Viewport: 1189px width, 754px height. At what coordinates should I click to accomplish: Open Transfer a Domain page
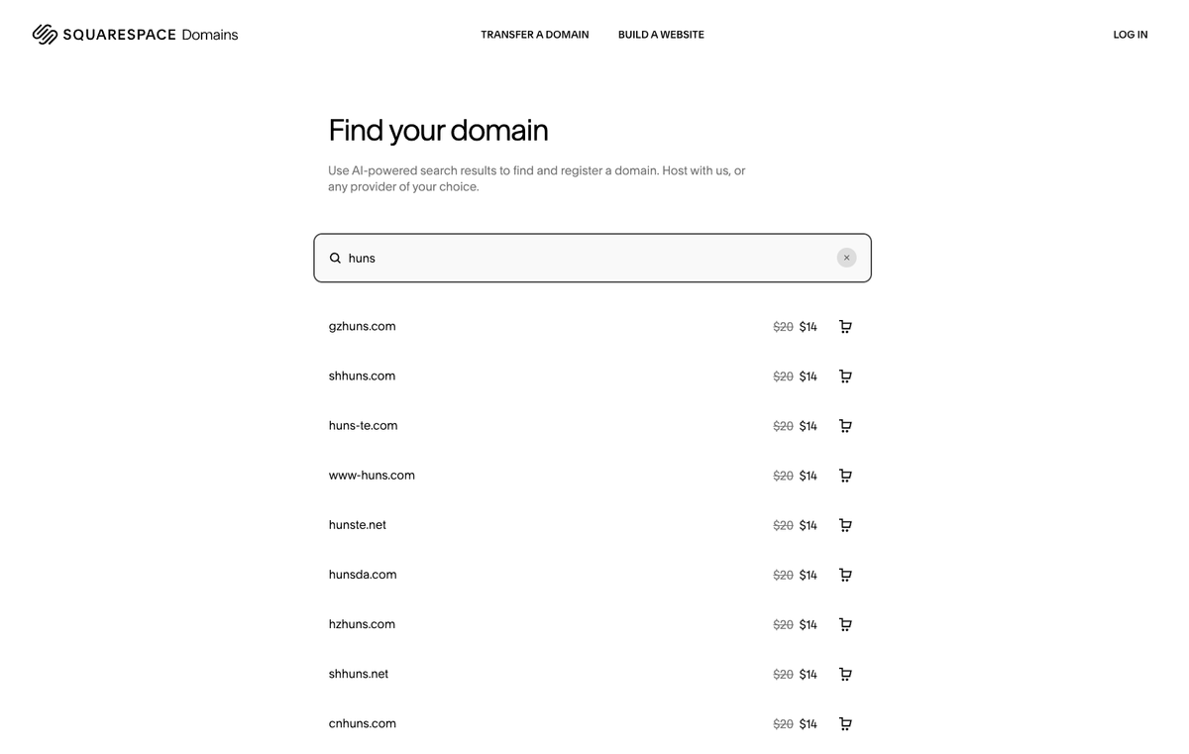[535, 35]
